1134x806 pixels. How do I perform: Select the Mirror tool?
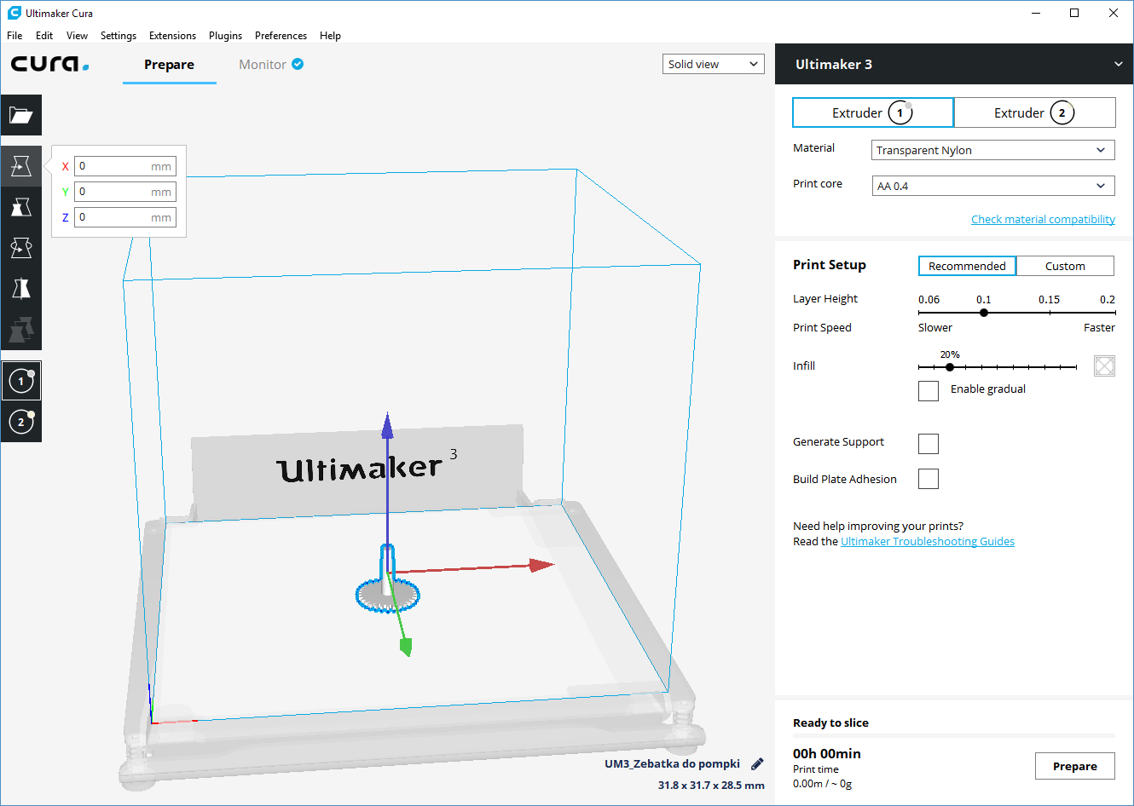[21, 289]
